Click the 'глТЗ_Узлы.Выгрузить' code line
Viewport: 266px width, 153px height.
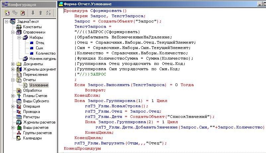click(x=121, y=143)
